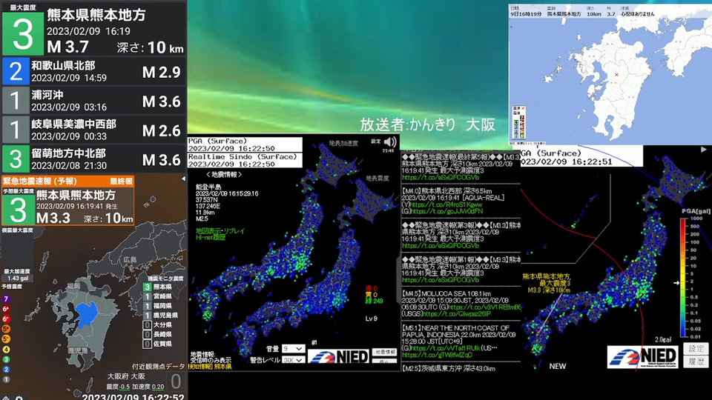Click the 緑 249 station count

point(374,301)
